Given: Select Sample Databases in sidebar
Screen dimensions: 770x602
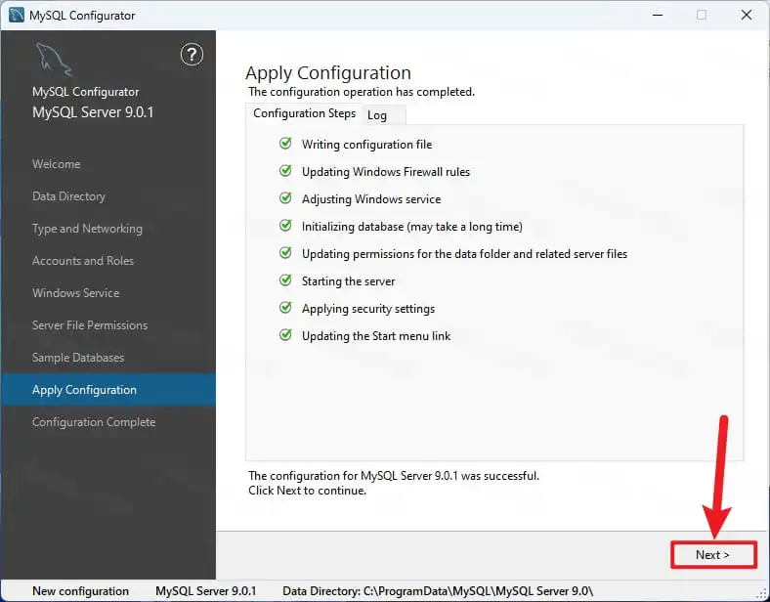Looking at the screenshot, I should pos(78,358).
